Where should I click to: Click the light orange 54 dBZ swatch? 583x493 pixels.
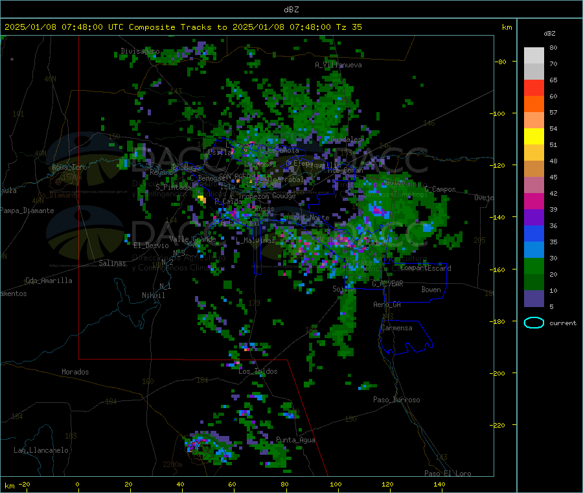[534, 120]
